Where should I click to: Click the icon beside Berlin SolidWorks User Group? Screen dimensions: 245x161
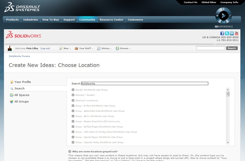(x=73, y=116)
